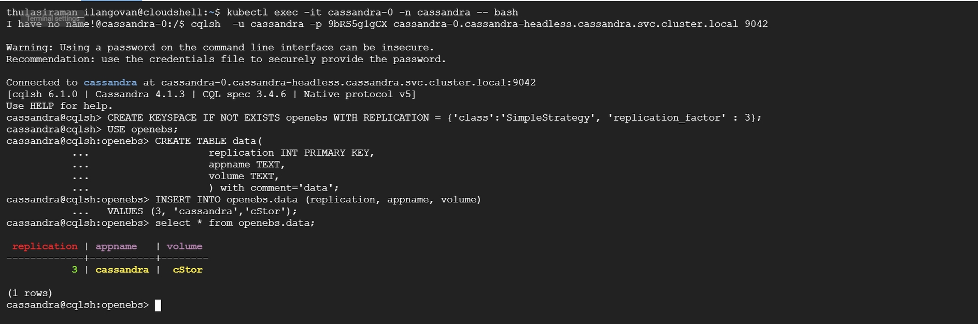This screenshot has height=324, width=978.
Task: Click the 'select * from openebs.data;' query
Action: [x=235, y=223]
